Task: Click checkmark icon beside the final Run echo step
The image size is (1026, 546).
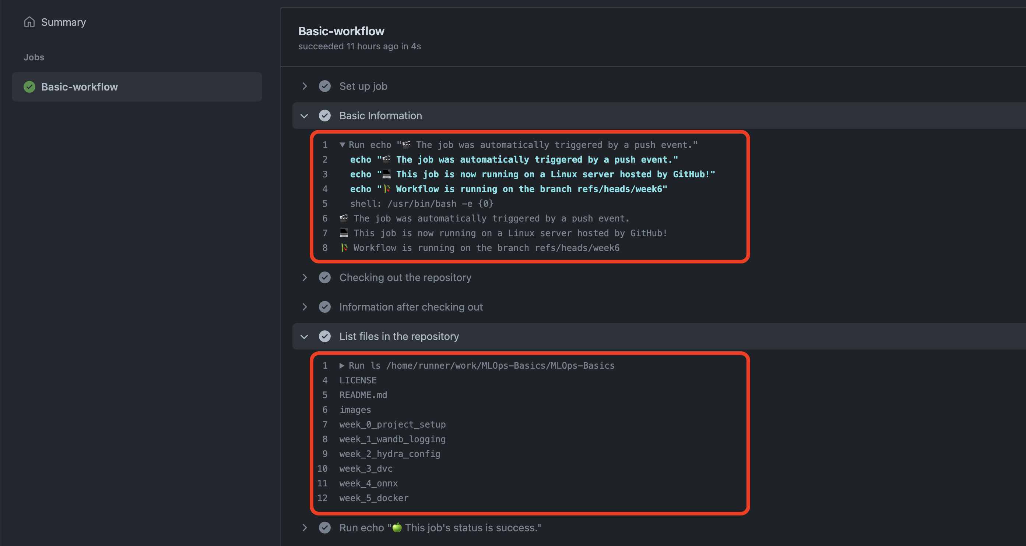Action: coord(324,528)
